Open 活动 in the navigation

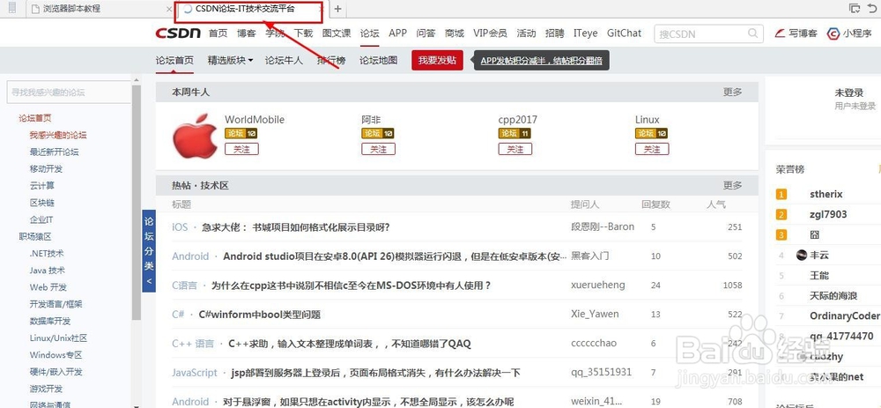[526, 33]
